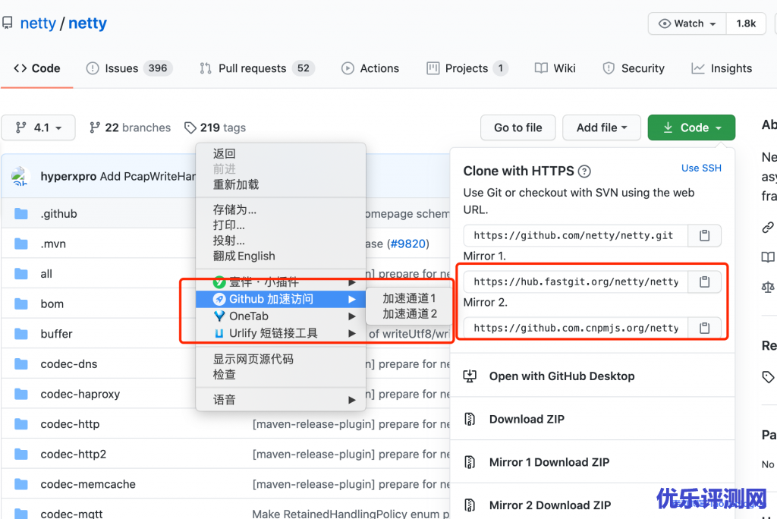
Task: Select 重新加载 from the context menu
Action: pyautogui.click(x=236, y=184)
